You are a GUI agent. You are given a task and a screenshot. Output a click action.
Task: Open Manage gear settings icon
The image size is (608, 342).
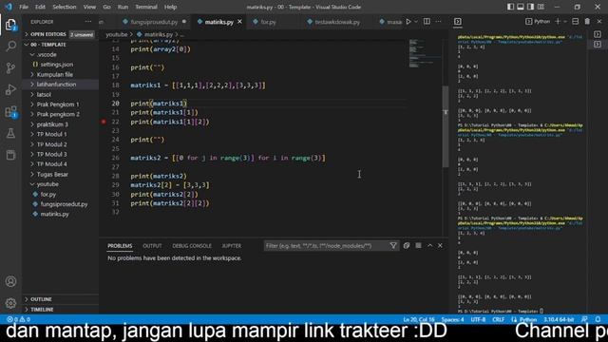(x=10, y=303)
